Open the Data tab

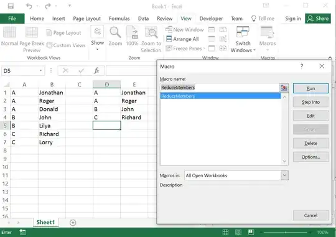[x=143, y=19]
